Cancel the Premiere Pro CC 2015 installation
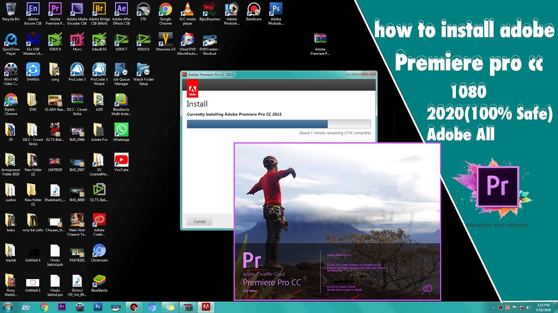 200,221
